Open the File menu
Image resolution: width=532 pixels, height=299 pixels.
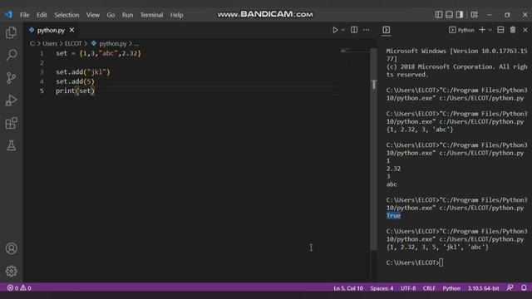(24, 15)
